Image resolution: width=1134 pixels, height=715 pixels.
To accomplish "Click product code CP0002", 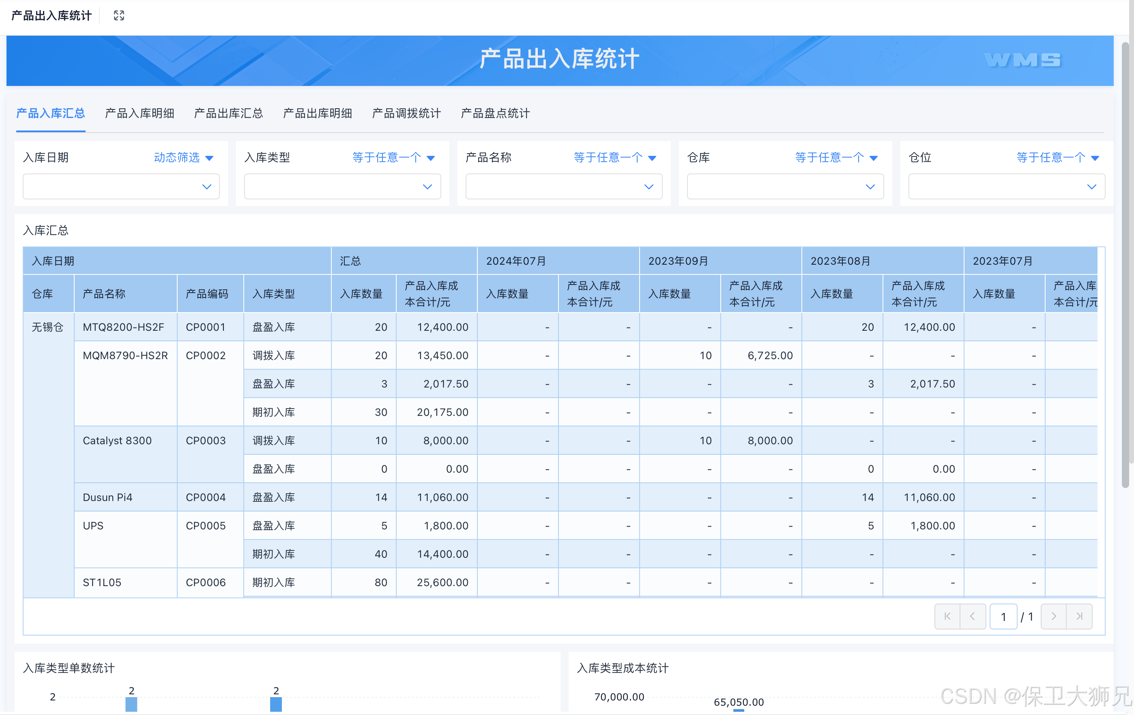I will tap(206, 355).
